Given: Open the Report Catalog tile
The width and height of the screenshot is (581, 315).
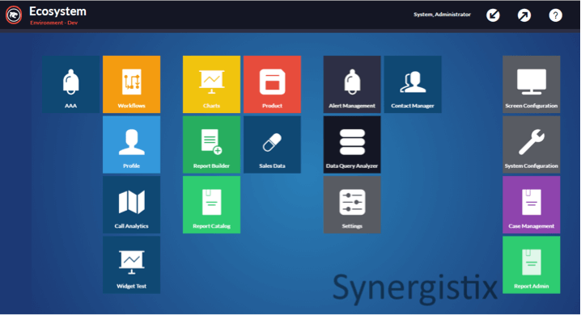Looking at the screenshot, I should coord(211,205).
